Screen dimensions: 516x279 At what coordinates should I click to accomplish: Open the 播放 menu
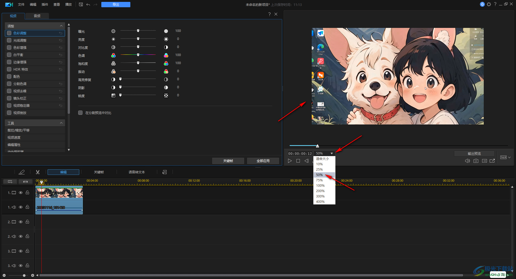[69, 5]
